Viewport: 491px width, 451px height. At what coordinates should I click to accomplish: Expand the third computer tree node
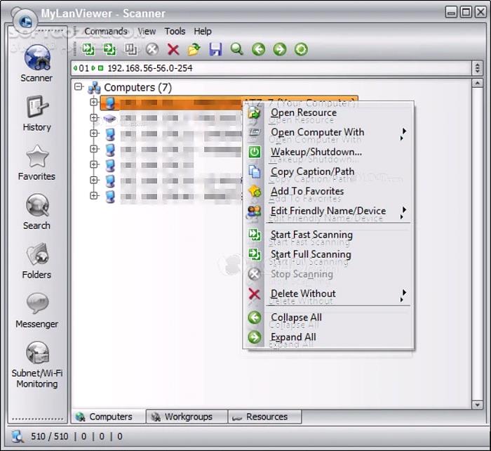pyautogui.click(x=93, y=133)
